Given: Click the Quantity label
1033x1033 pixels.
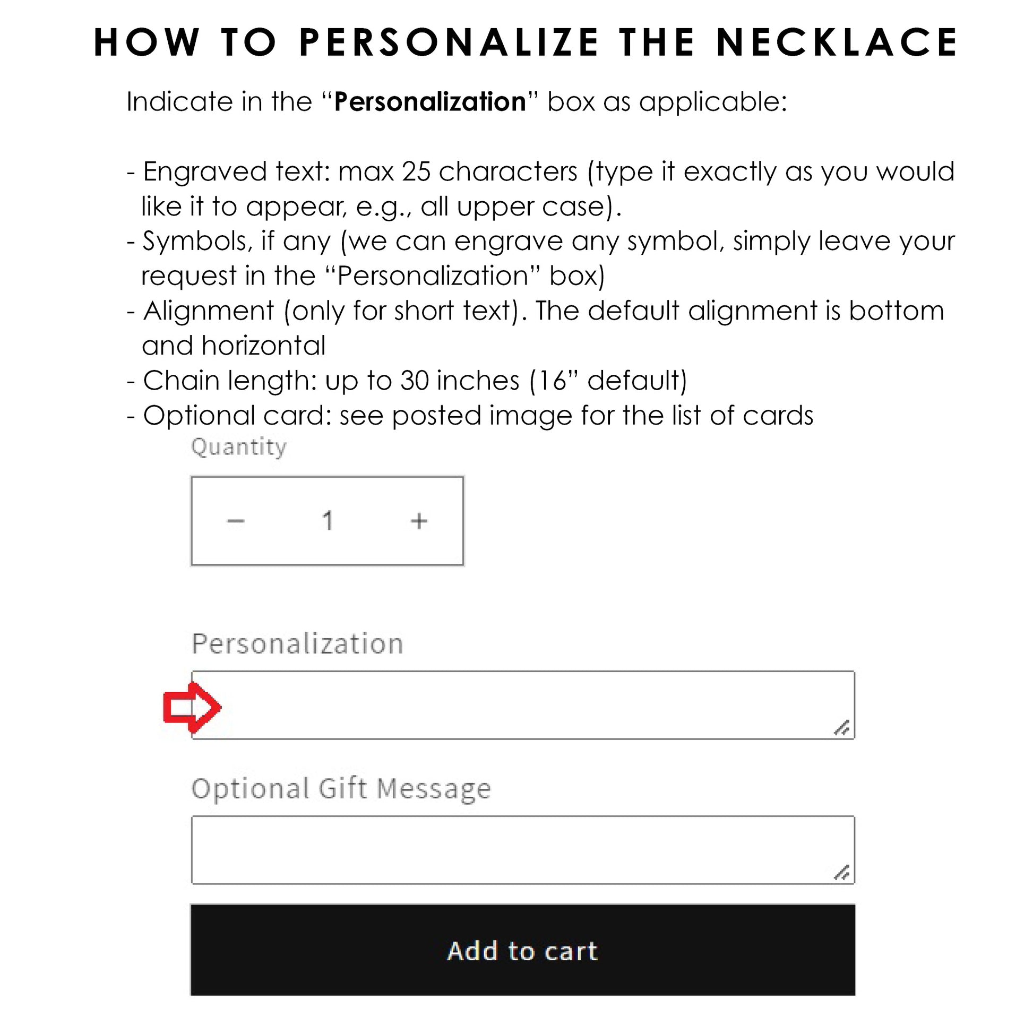Looking at the screenshot, I should coord(239,447).
